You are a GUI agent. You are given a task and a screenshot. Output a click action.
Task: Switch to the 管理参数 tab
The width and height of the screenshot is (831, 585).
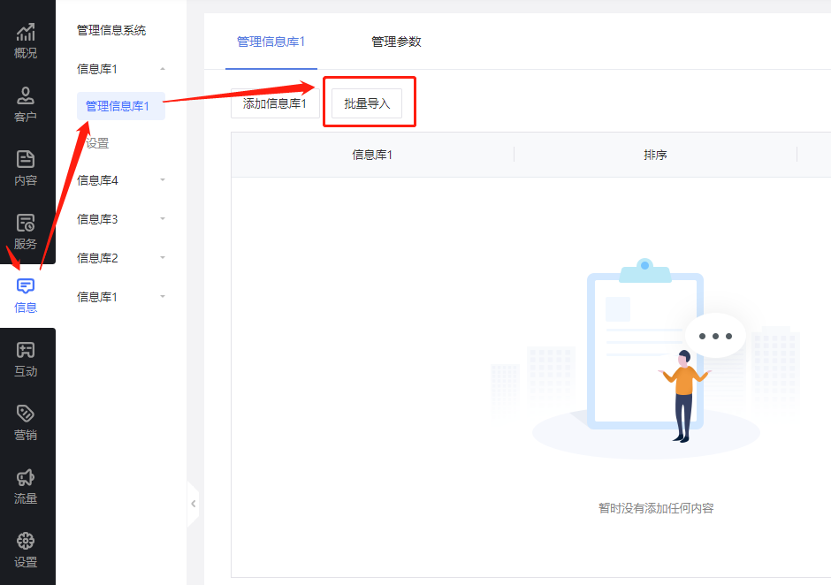tap(395, 41)
